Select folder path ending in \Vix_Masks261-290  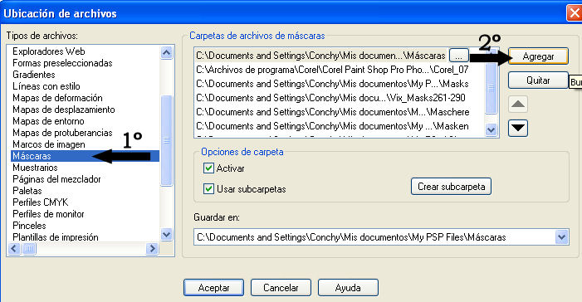(330, 98)
